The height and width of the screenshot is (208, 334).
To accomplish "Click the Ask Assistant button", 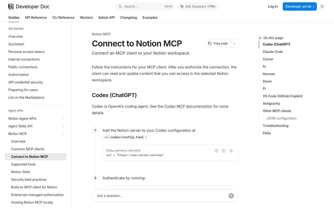I will (198, 6).
